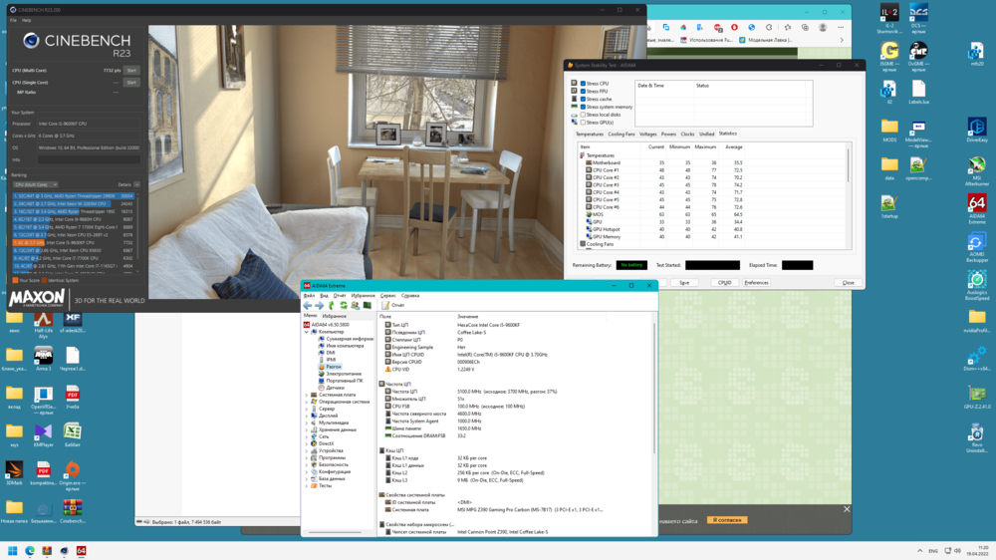Expand Мультимедиа tree node

(x=306, y=422)
